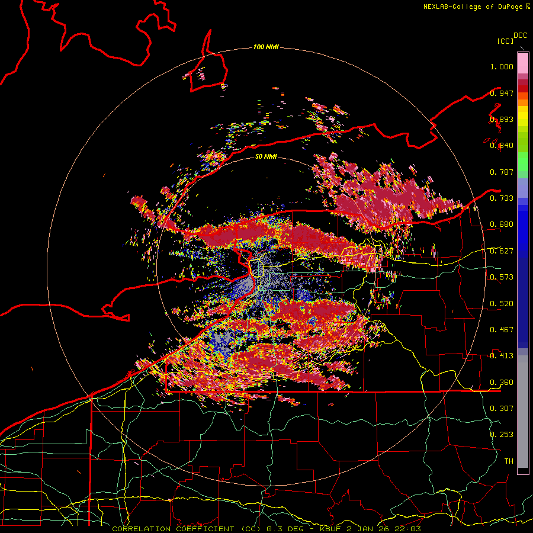Click the 0.573 scale value

[x=502, y=277]
